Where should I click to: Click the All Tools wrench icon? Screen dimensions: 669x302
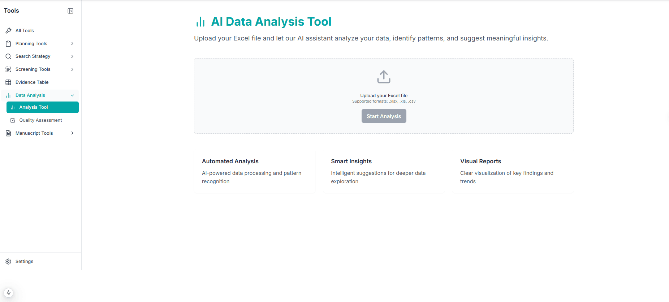(x=8, y=31)
